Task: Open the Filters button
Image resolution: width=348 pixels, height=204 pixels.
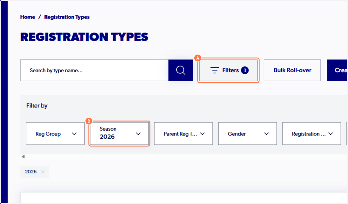Action: tap(228, 70)
